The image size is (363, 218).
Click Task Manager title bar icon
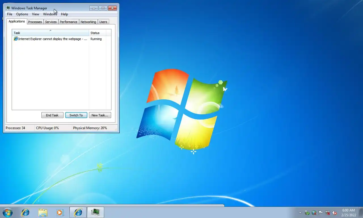(x=8, y=8)
